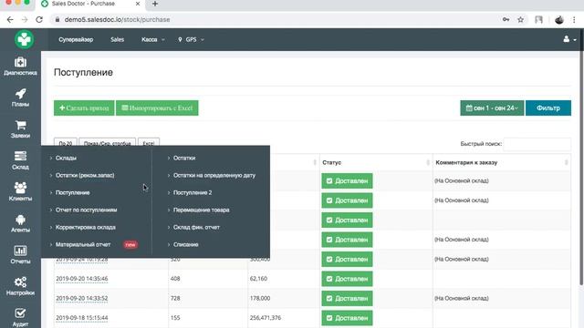Select Склады in the submenu
584x328 pixels.
coord(66,158)
